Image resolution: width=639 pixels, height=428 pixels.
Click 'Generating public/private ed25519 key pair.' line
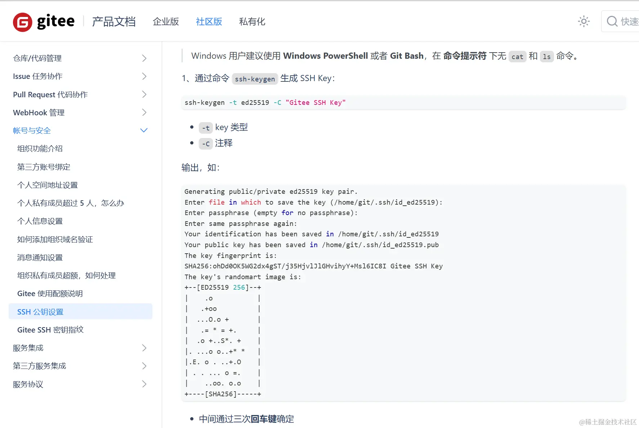tap(271, 192)
